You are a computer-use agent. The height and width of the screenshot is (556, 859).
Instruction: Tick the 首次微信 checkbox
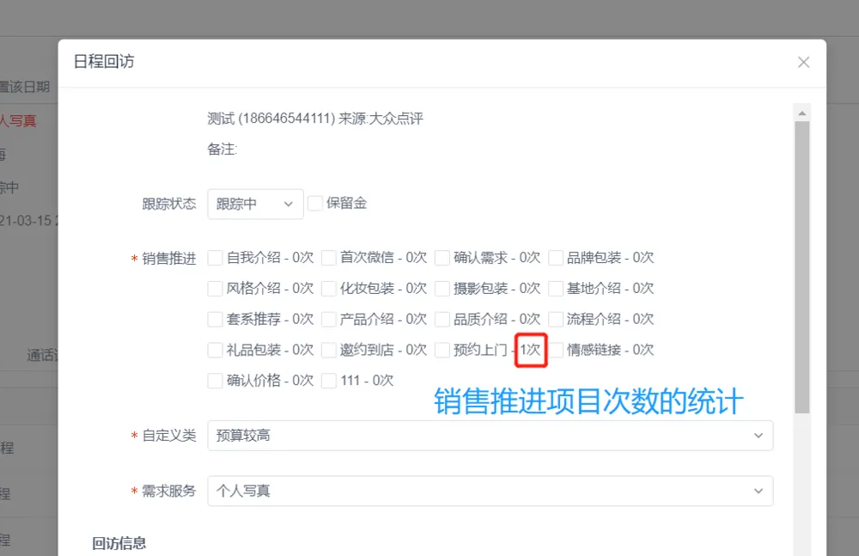(329, 258)
